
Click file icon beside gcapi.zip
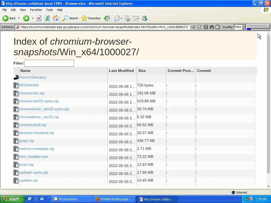tap(16, 141)
